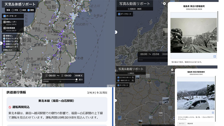Toggle ダークモード checkbox in weather report panel
224x126 pixels.
point(4,16)
